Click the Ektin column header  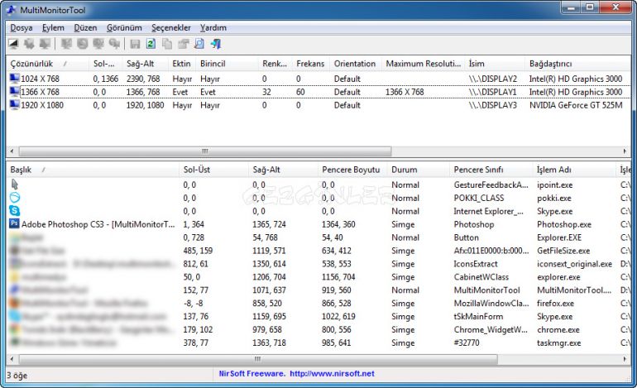coord(181,64)
